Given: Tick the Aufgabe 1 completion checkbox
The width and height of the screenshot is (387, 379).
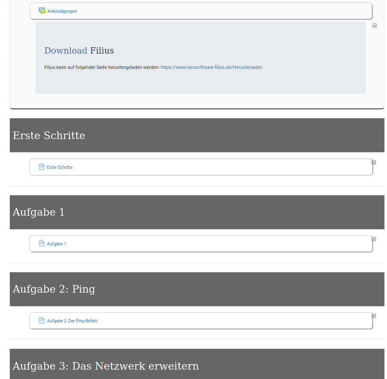Looking at the screenshot, I should (374, 239).
